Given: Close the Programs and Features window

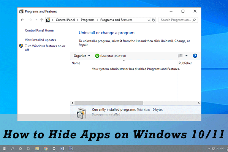Looking at the screenshot, I should coord(195,11).
